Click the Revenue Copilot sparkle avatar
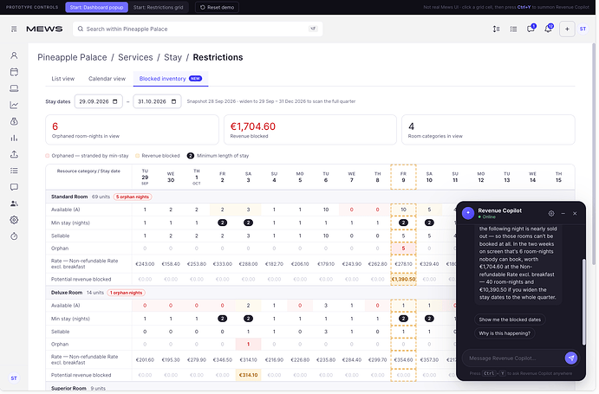 tap(468, 213)
